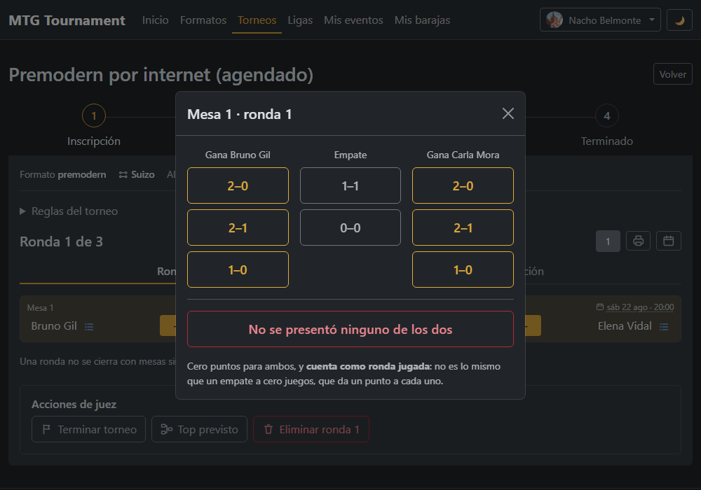
Task: Close the Mesa 1 ronda 1 dialog
Action: point(508,113)
